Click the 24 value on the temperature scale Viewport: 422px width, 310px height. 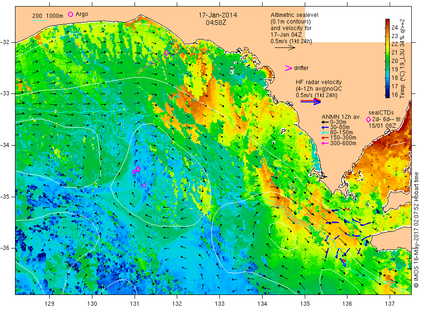pyautogui.click(x=394, y=27)
